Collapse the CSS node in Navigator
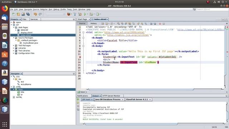Screen dimensions: 229x129 pos(11,76)
